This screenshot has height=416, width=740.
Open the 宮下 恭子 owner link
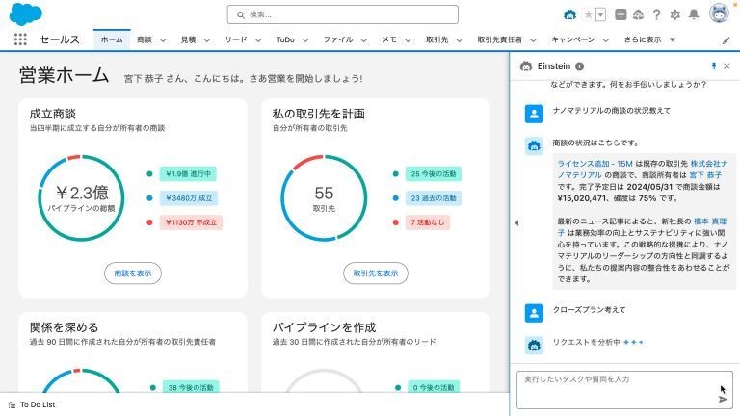pyautogui.click(x=705, y=175)
